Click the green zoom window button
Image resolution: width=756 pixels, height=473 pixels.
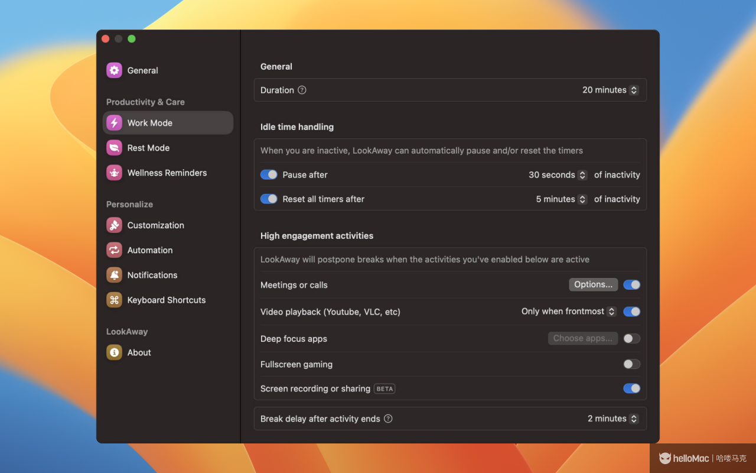(132, 39)
